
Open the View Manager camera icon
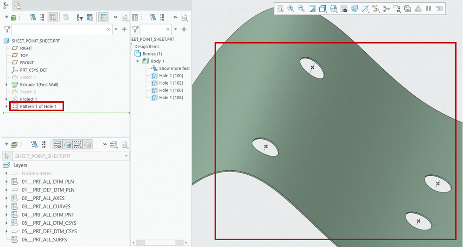pos(344,8)
